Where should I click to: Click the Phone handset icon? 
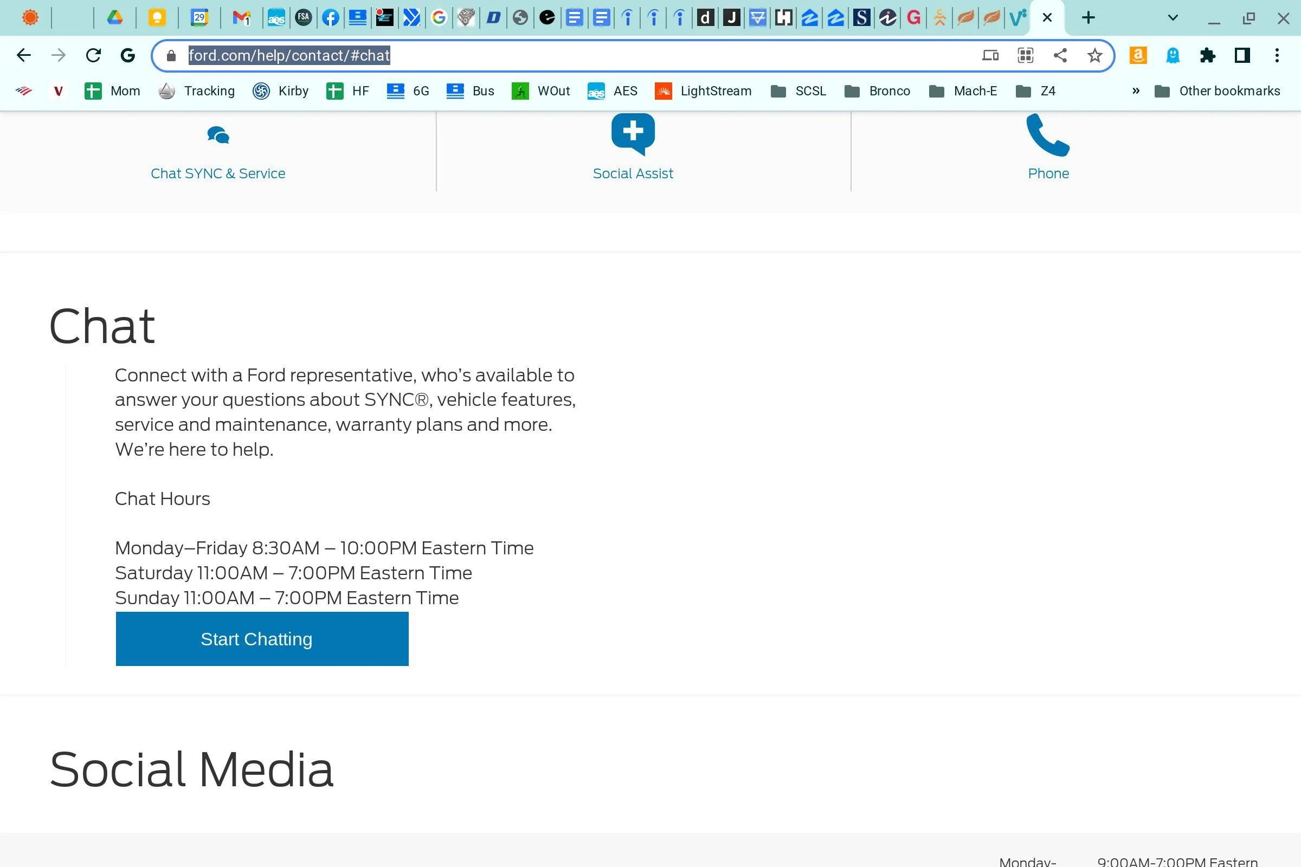1048,135
